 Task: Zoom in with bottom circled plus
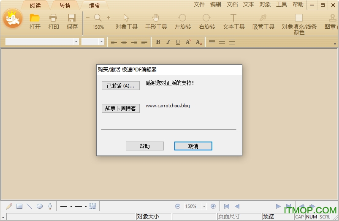click(x=213, y=206)
